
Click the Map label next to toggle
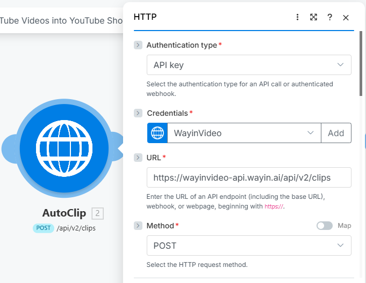[345, 226]
